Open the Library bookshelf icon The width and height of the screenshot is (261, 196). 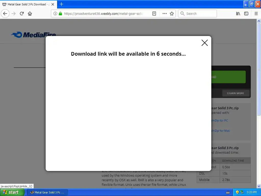point(238,14)
